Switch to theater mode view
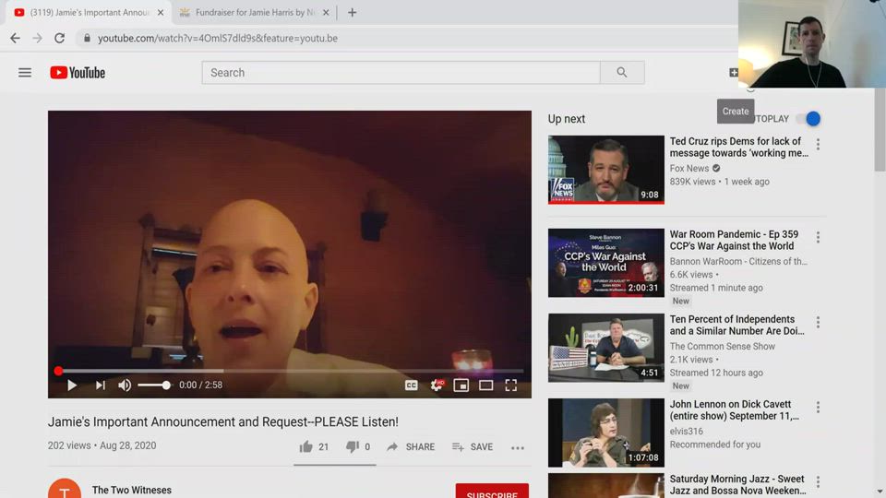 click(485, 385)
